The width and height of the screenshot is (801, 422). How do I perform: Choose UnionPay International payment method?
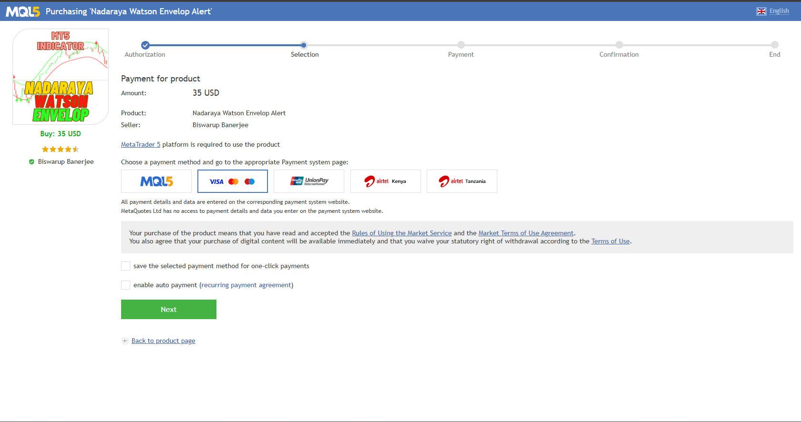coord(309,181)
